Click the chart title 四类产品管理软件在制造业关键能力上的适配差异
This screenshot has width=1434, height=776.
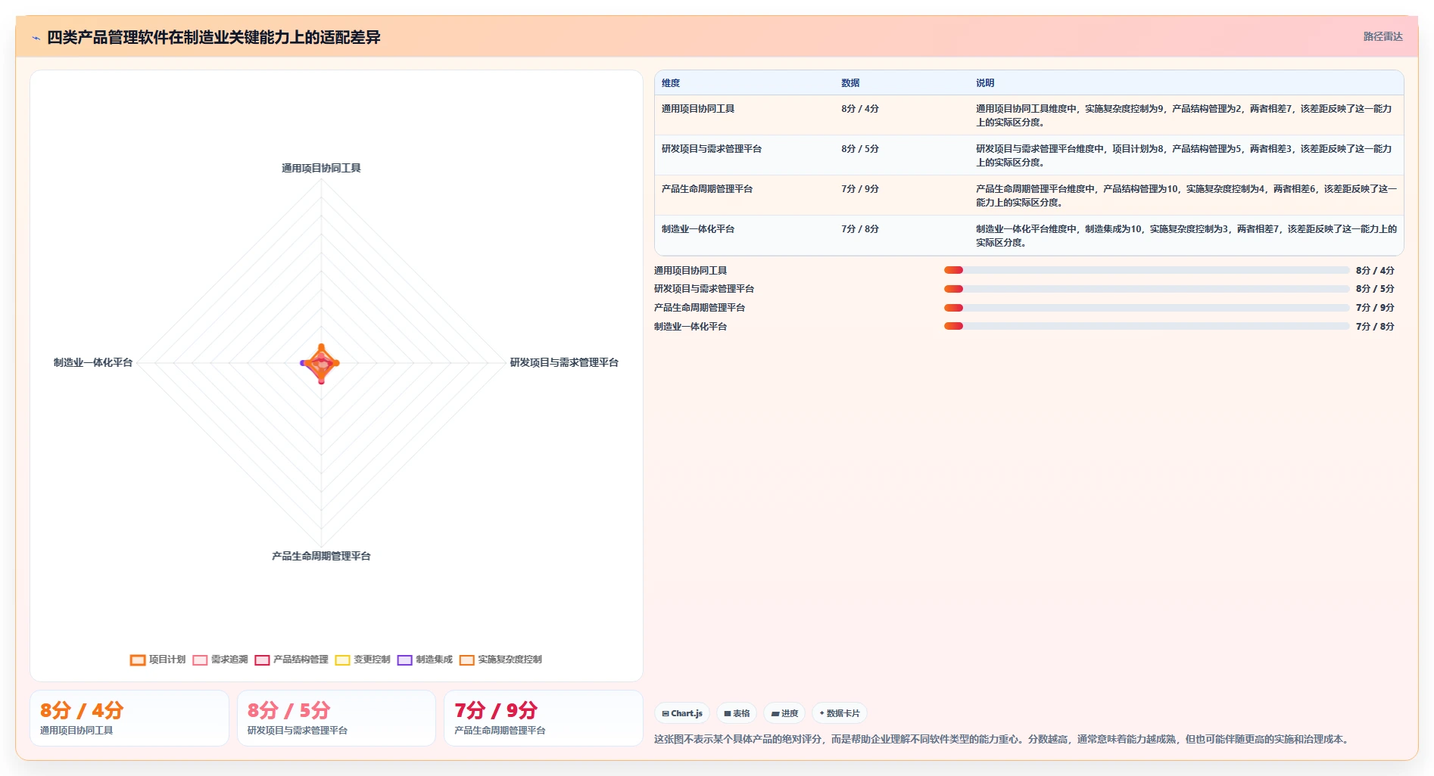214,37
